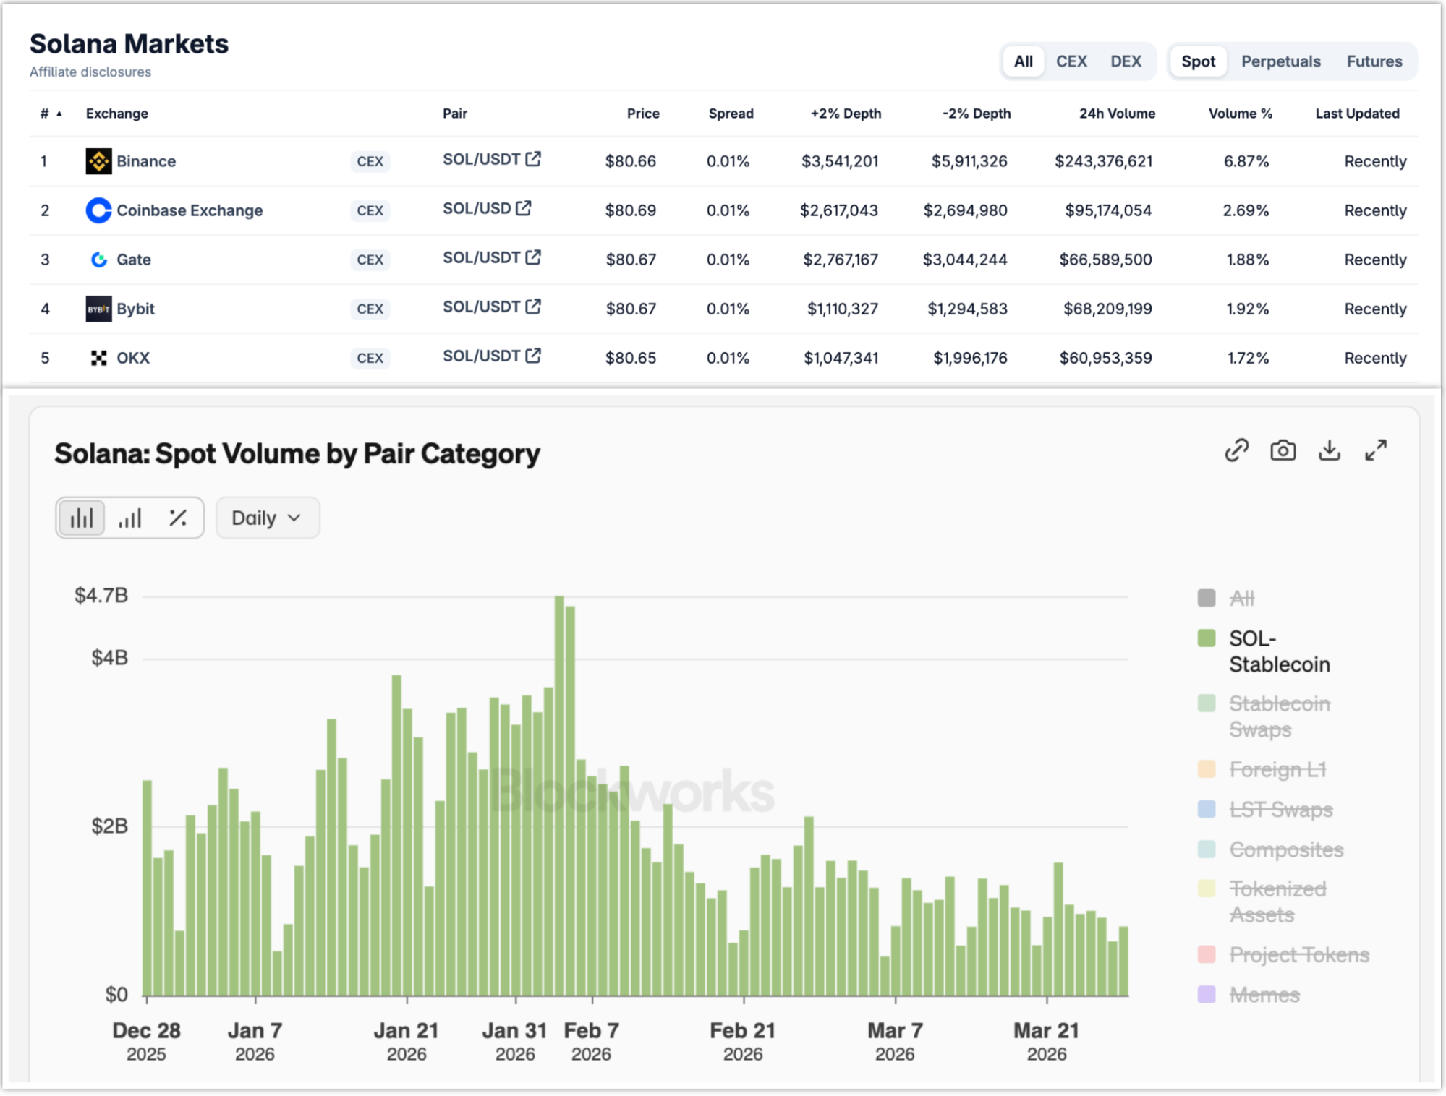
Task: Open the Daily interval dropdown
Action: (267, 518)
